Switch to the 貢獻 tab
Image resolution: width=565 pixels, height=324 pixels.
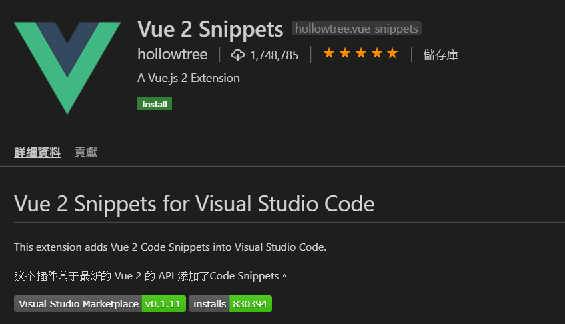(86, 153)
